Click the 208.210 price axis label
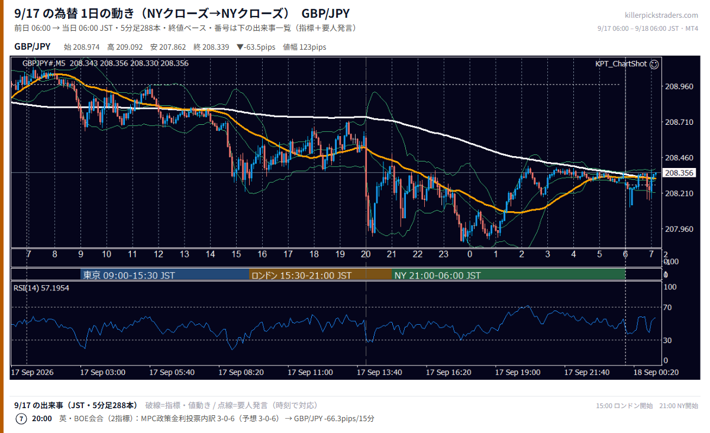This screenshot has height=433, width=710. (679, 193)
